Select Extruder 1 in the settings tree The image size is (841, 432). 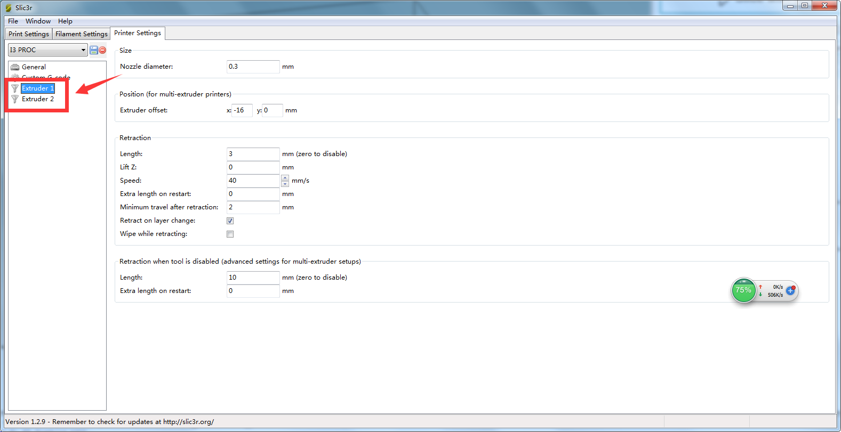[x=37, y=88]
